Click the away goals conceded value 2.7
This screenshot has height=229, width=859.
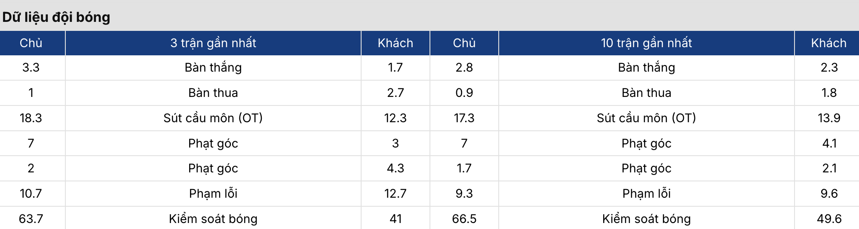[x=396, y=93]
